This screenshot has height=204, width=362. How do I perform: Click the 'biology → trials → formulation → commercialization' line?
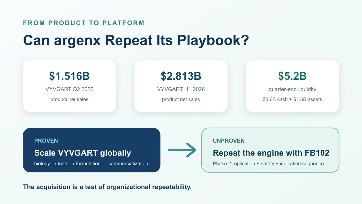(91, 164)
